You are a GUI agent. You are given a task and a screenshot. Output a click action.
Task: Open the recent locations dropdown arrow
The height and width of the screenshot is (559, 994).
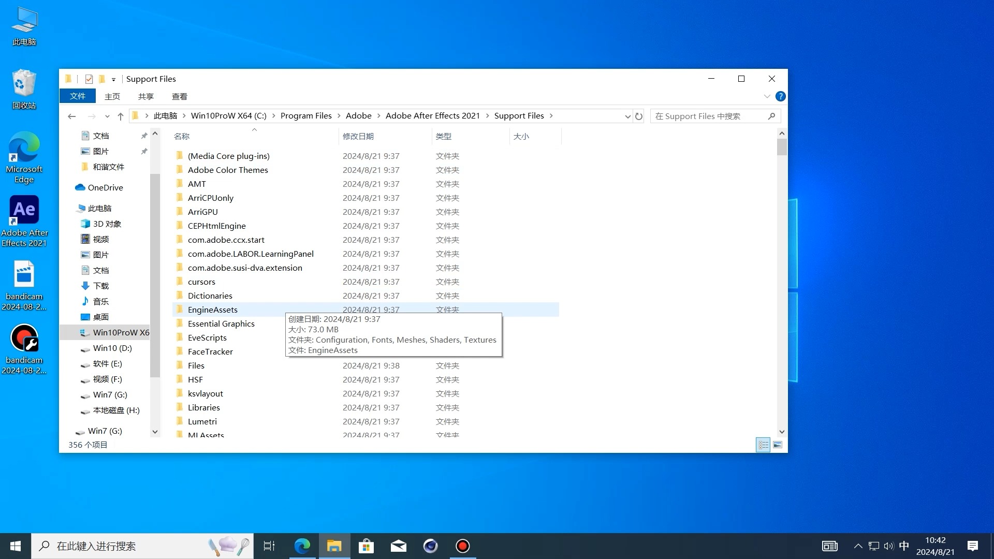(x=107, y=116)
